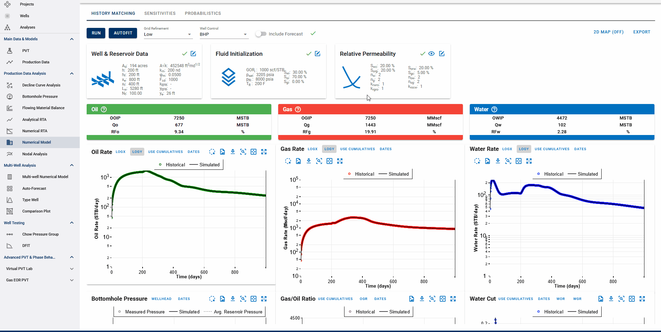Download Water Rate chart data
661x332 pixels.
(498, 161)
